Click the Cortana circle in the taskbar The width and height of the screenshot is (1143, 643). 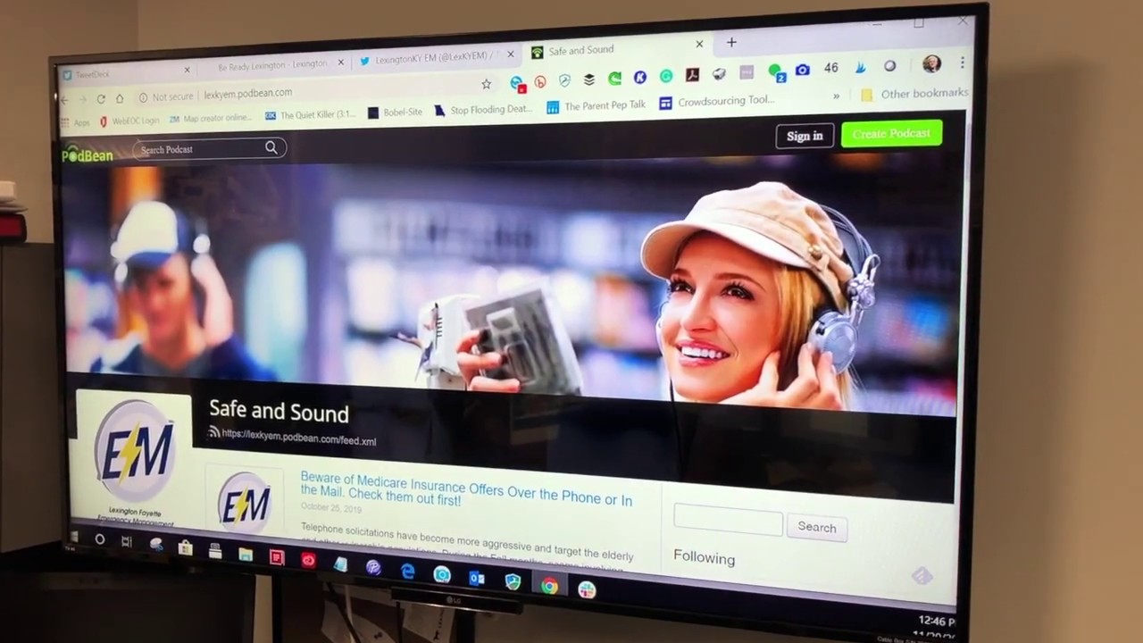coord(100,539)
